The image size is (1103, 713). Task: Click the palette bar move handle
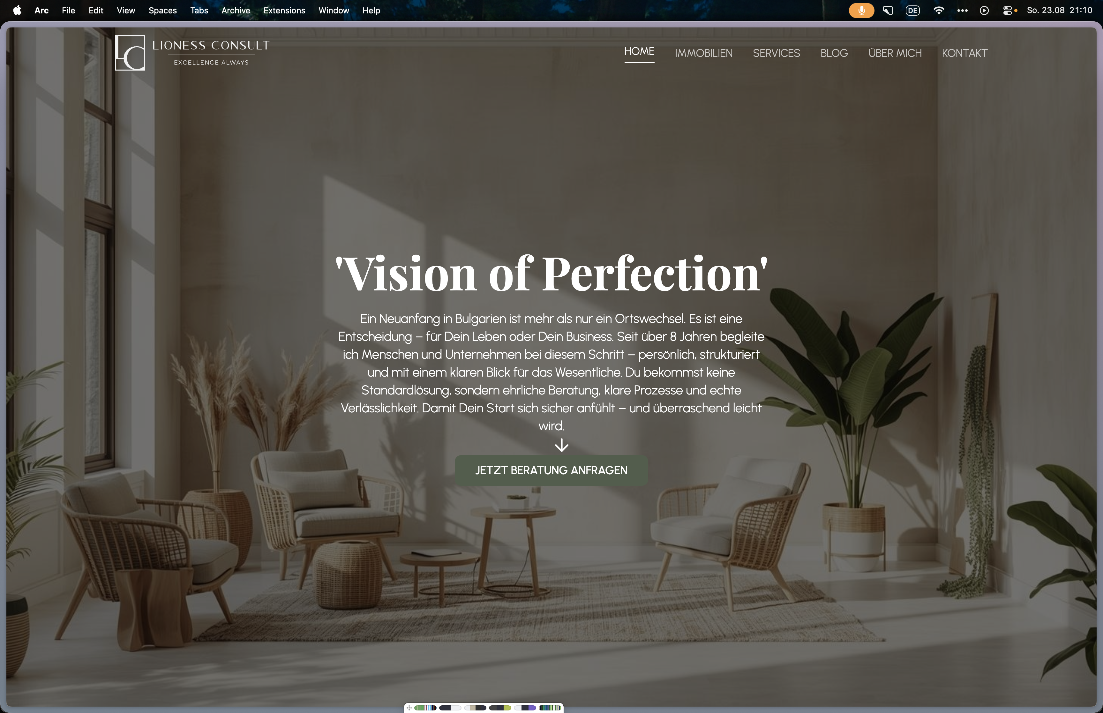click(x=409, y=708)
